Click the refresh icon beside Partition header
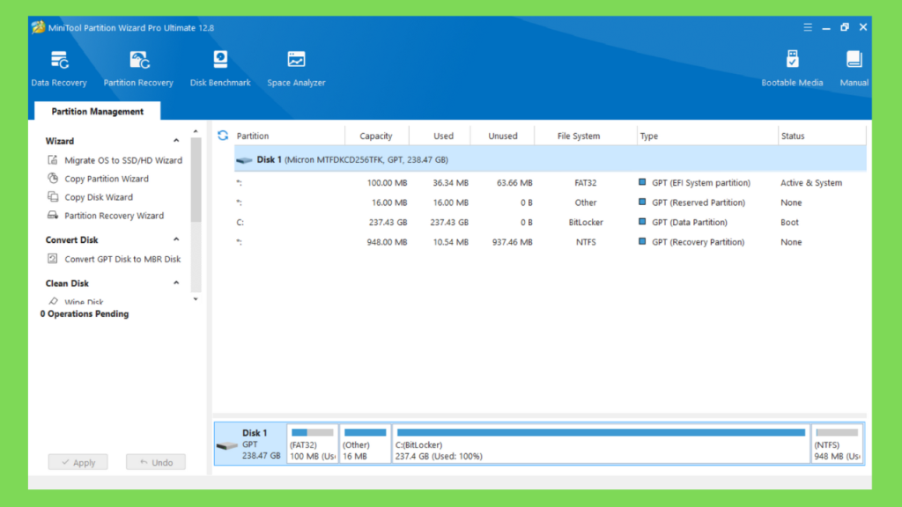Screen dimensions: 902x507 pyautogui.click(x=223, y=136)
